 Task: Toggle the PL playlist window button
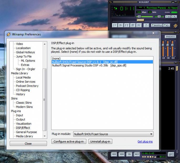point(174,17)
